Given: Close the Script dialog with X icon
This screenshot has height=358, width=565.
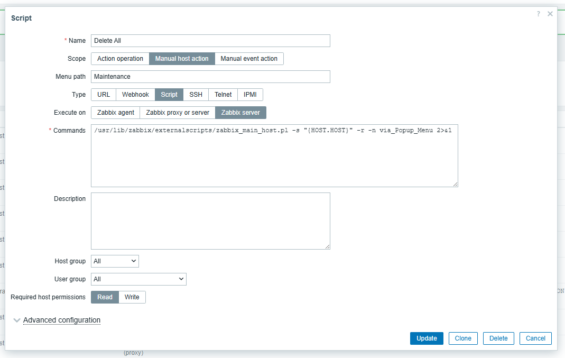Looking at the screenshot, I should coord(550,14).
